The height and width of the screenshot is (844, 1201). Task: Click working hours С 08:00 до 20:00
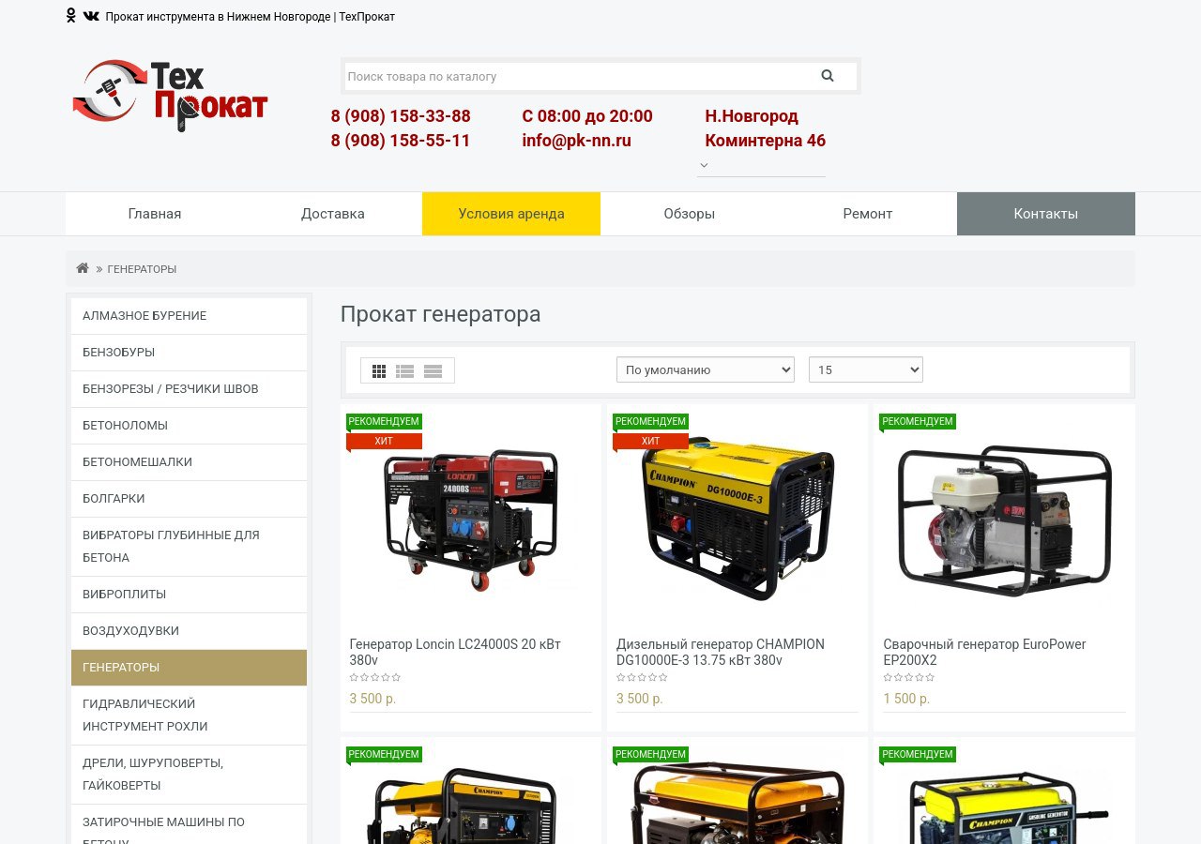click(x=587, y=116)
